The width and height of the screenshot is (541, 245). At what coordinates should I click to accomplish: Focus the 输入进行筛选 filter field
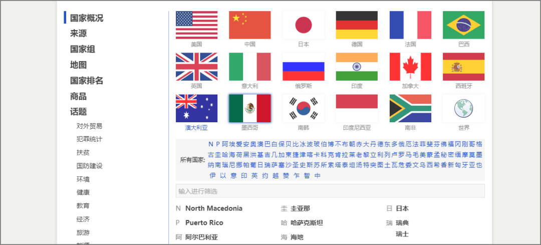pos(330,191)
